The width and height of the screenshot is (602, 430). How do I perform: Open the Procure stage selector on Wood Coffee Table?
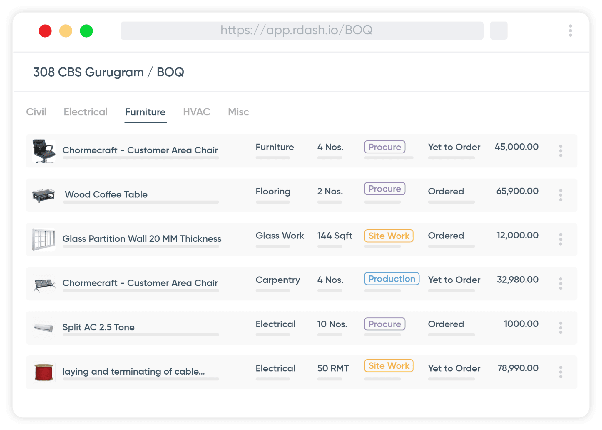384,189
